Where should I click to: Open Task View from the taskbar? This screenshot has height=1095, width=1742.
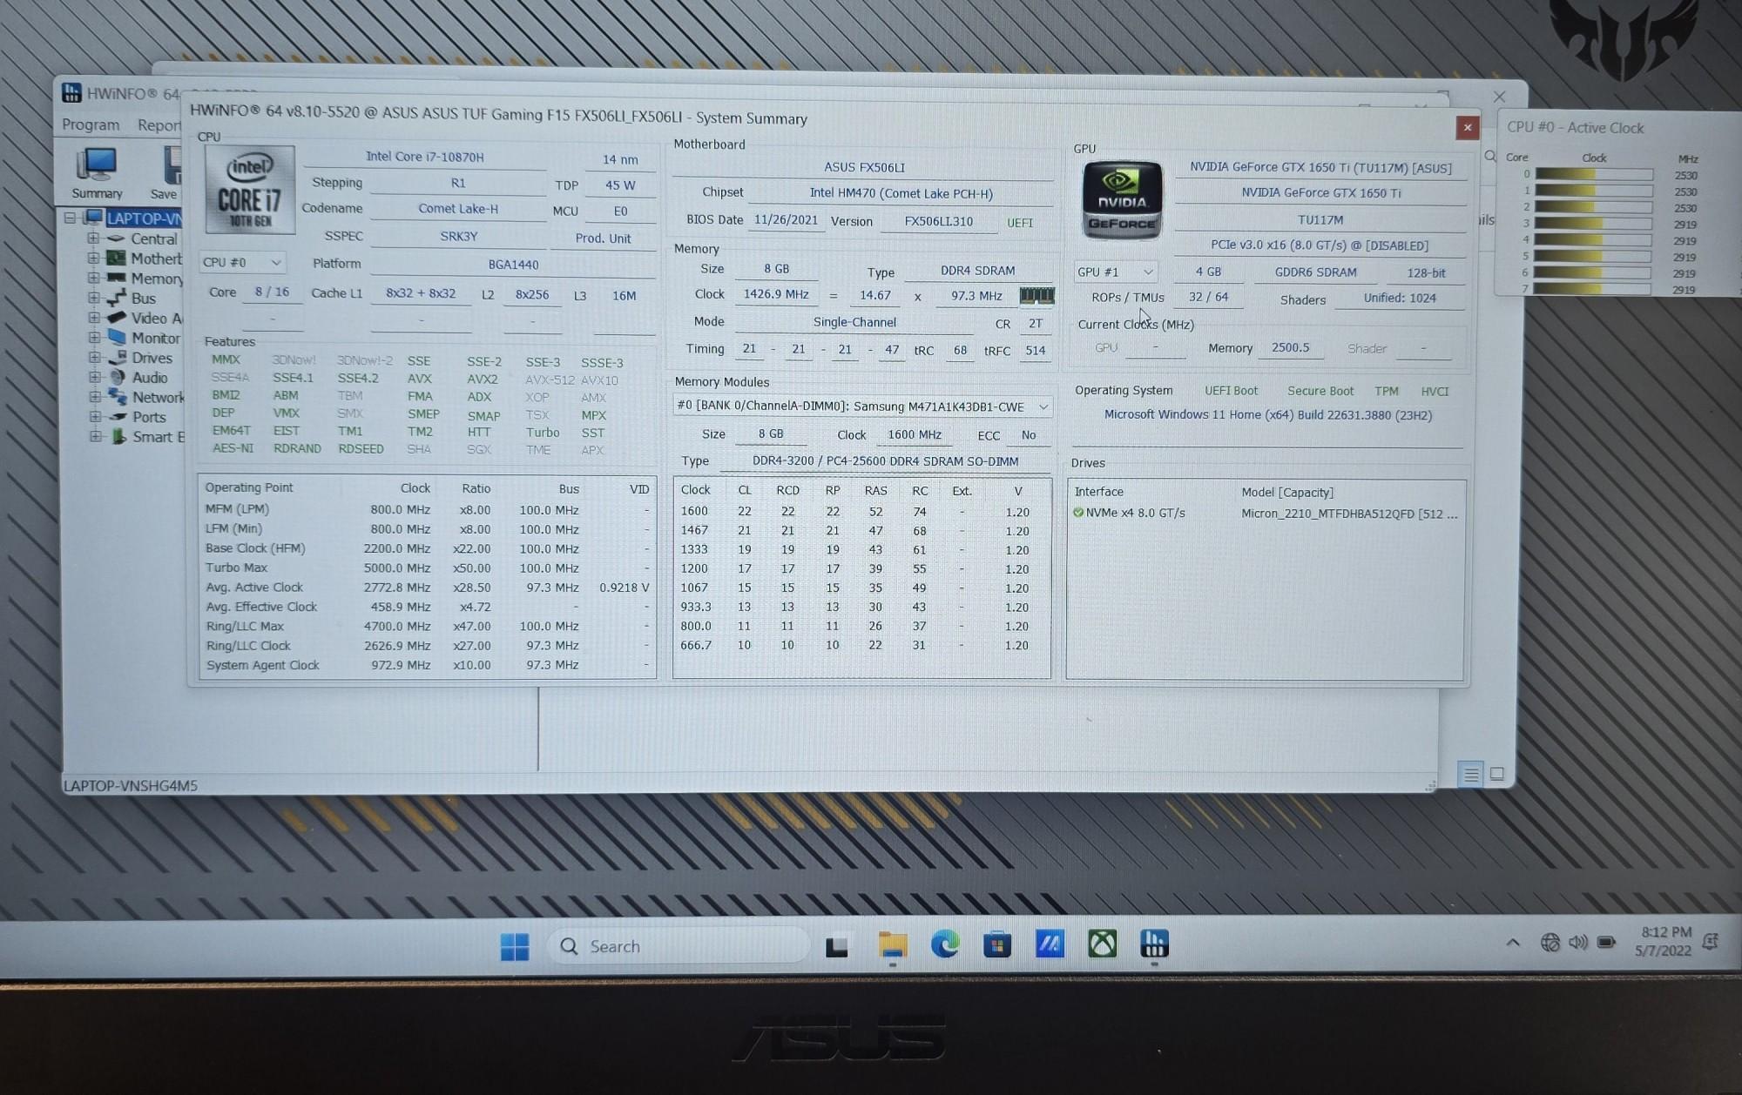point(837,946)
